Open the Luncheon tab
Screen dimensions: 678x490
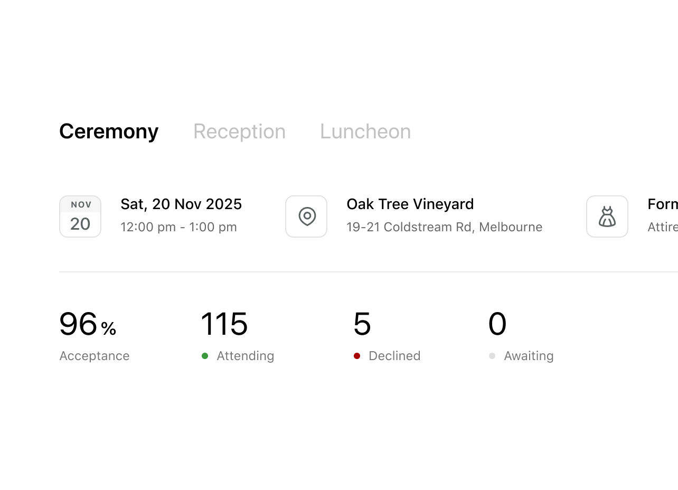(365, 131)
